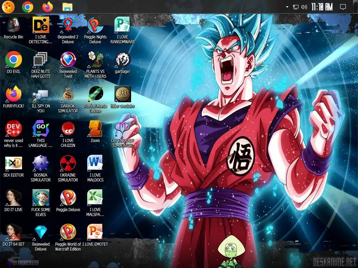The width and height of the screenshot is (358, 268).
Task: Select Peggle Deluxe shortcut
Action: pyautogui.click(x=68, y=201)
